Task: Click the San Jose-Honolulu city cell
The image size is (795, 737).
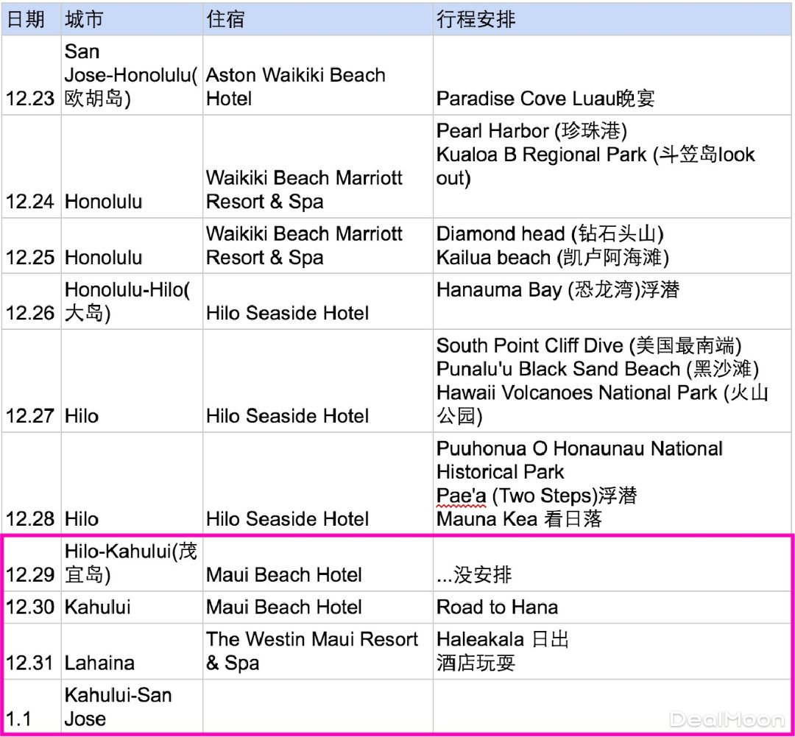Action: coord(131,75)
